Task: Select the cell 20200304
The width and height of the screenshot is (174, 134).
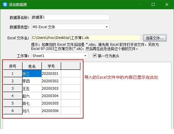Action: coord(51,96)
